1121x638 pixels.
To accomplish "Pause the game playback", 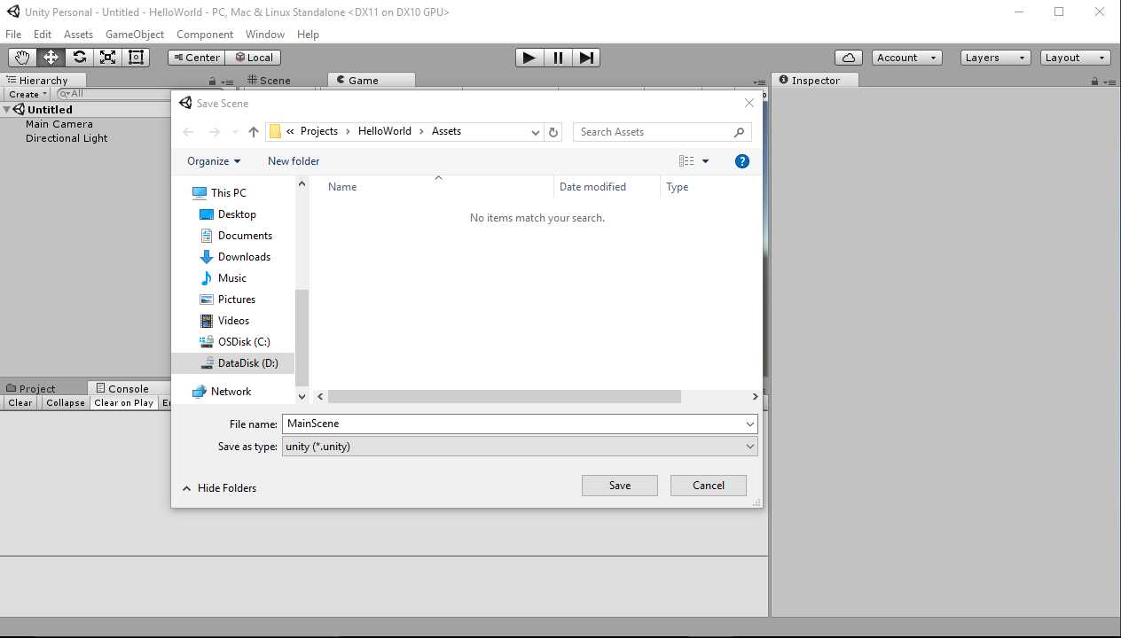I will point(558,58).
